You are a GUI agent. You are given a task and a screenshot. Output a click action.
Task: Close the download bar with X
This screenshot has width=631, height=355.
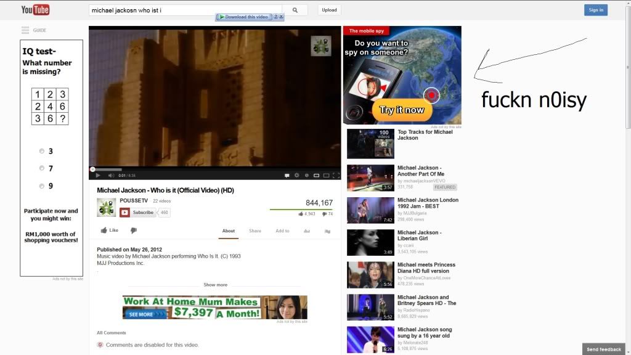(281, 17)
